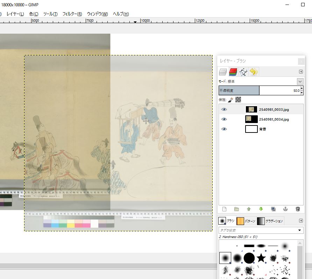This screenshot has width=312, height=279.
Task: Delete the layer with the trash icon
Action: coord(298,209)
